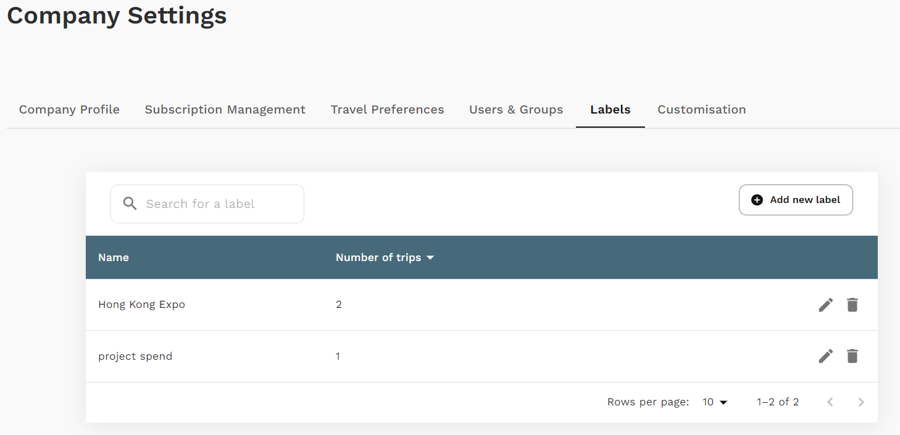Image resolution: width=900 pixels, height=435 pixels.
Task: Click the plus icon in Add new label
Action: 757,200
